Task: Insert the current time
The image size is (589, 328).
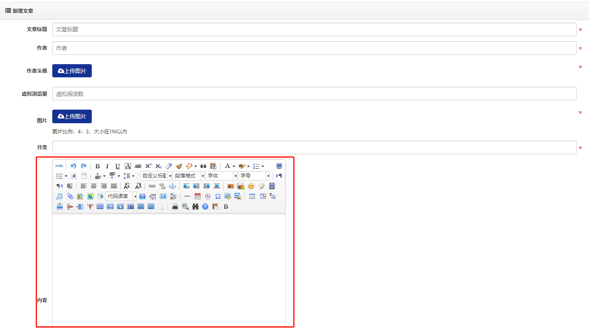Action: click(207, 196)
